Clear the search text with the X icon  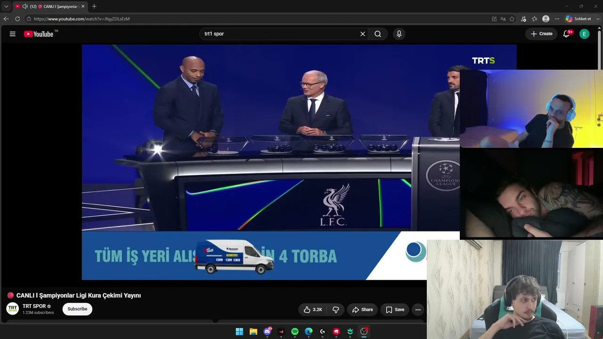(x=363, y=34)
